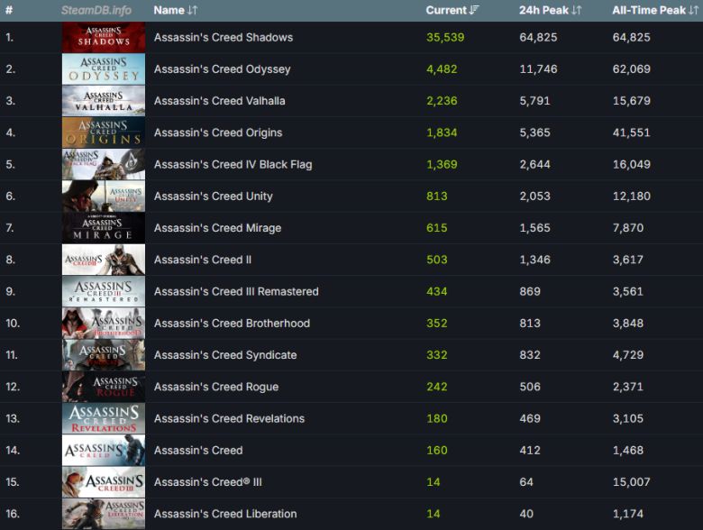Click Assassin's Creed II game name

(202, 260)
